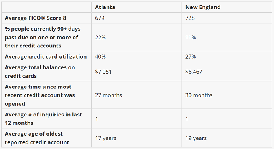Click the New England column header
Screen dimensions: 274x149
[x=203, y=7]
